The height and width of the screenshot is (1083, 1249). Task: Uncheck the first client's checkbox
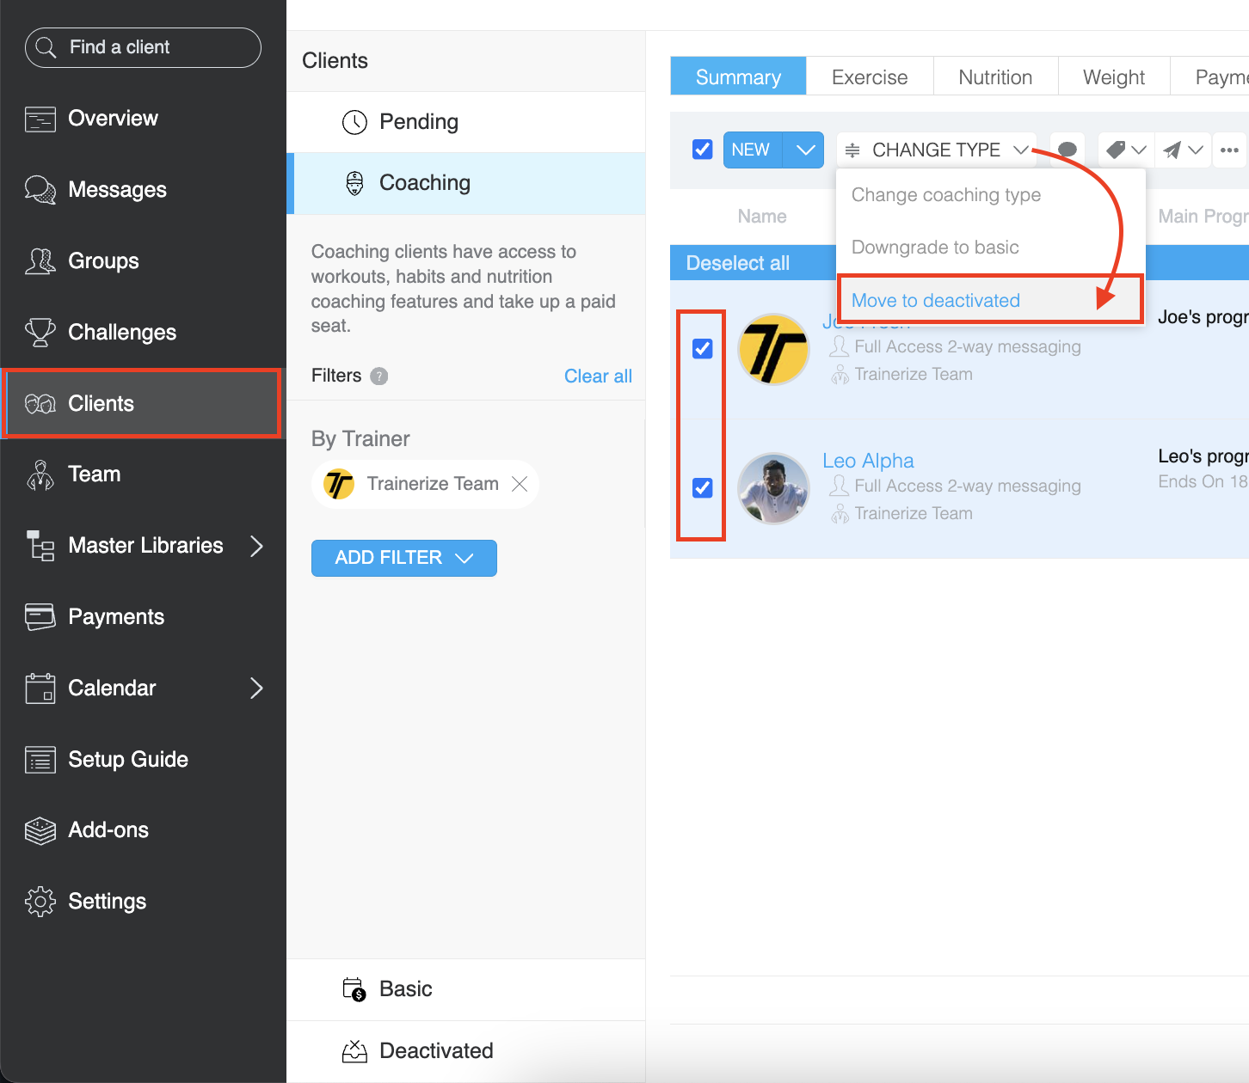pos(703,348)
